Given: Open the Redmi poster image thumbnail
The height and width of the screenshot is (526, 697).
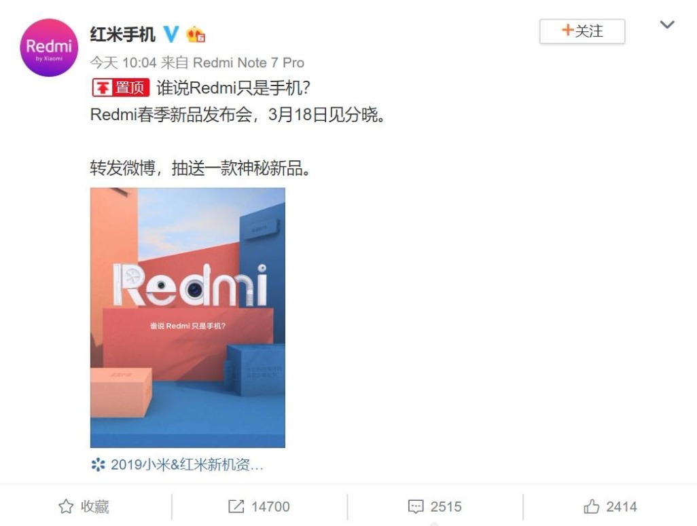Looking at the screenshot, I should point(187,318).
